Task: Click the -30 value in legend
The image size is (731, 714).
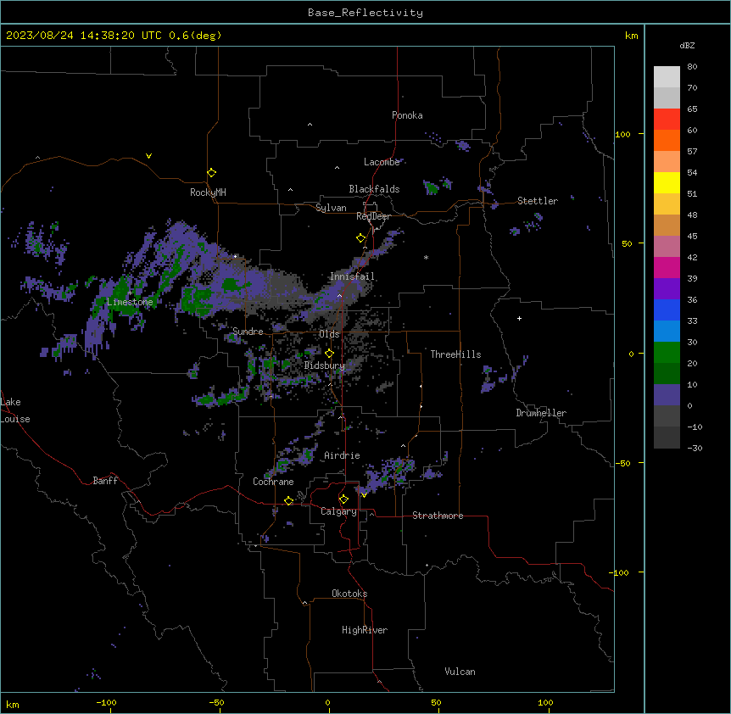Action: (x=695, y=448)
